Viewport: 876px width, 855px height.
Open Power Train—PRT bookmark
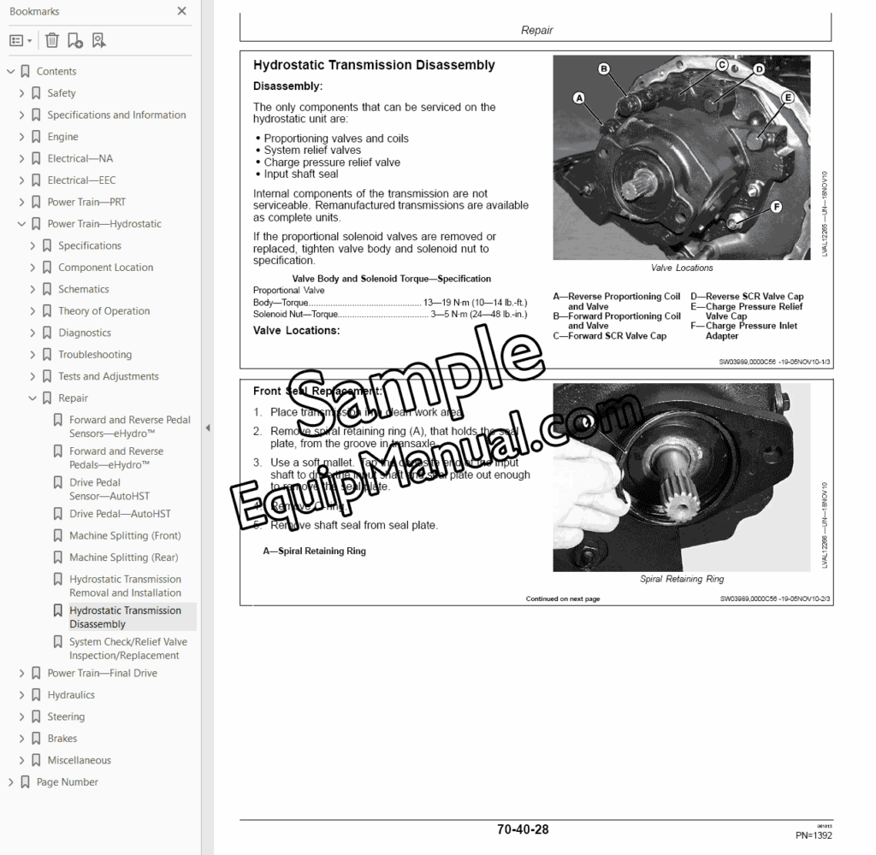[x=86, y=202]
